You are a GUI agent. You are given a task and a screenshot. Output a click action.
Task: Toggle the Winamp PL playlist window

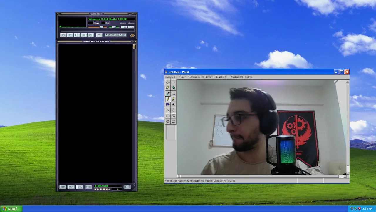pyautogui.click(x=131, y=27)
